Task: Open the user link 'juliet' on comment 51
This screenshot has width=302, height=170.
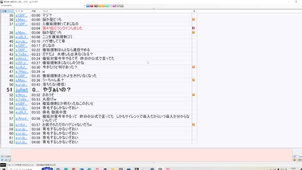Action: 22,90
